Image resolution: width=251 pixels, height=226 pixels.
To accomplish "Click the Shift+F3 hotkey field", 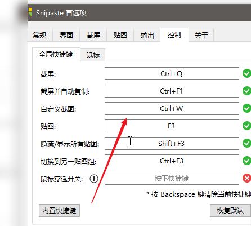I will [x=172, y=144].
